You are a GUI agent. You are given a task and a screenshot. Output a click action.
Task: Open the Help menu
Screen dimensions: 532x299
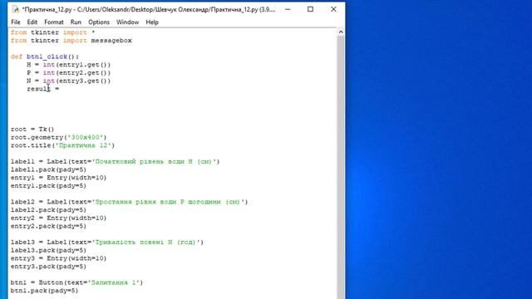tap(152, 22)
